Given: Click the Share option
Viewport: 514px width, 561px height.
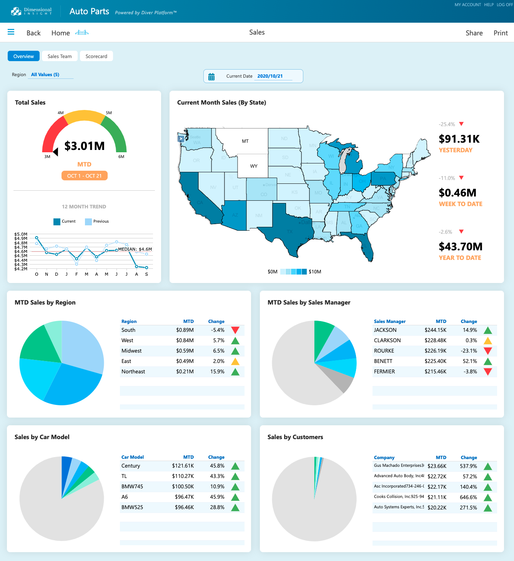Looking at the screenshot, I should (x=474, y=33).
